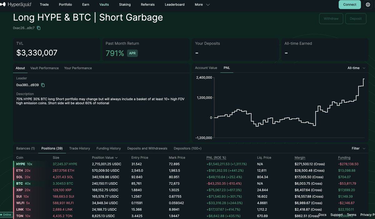Sort by Position Value column
This screenshot has height=219, width=375.
[x=105, y=158]
